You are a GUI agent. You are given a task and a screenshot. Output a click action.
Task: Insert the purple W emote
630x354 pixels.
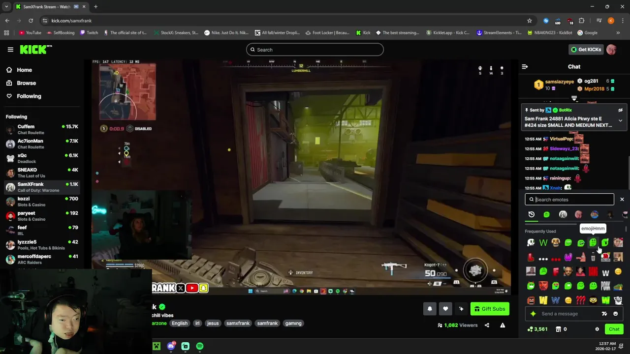568,257
